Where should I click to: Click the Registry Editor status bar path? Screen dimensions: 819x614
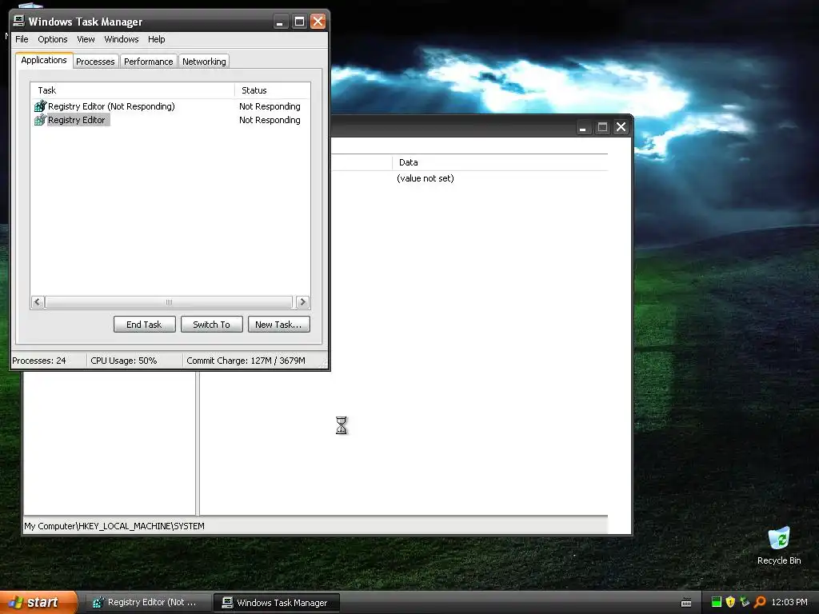click(114, 526)
